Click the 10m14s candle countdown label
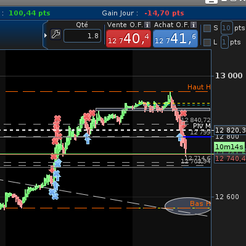The height and width of the screenshot is (246, 246). click(229, 147)
